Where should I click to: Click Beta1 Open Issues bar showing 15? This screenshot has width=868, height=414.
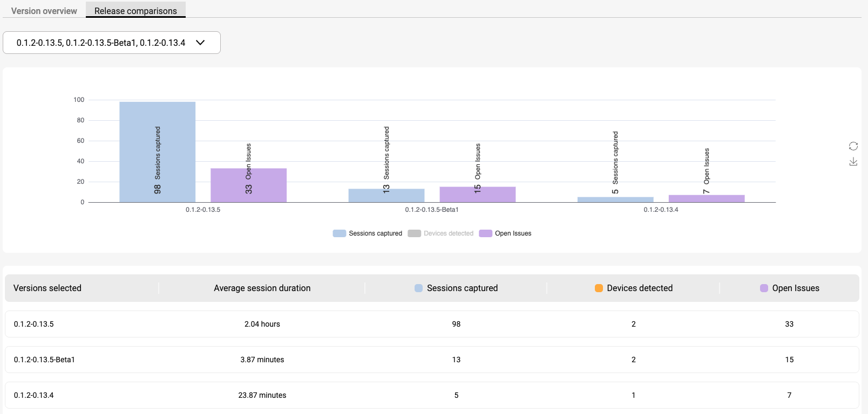point(477,195)
